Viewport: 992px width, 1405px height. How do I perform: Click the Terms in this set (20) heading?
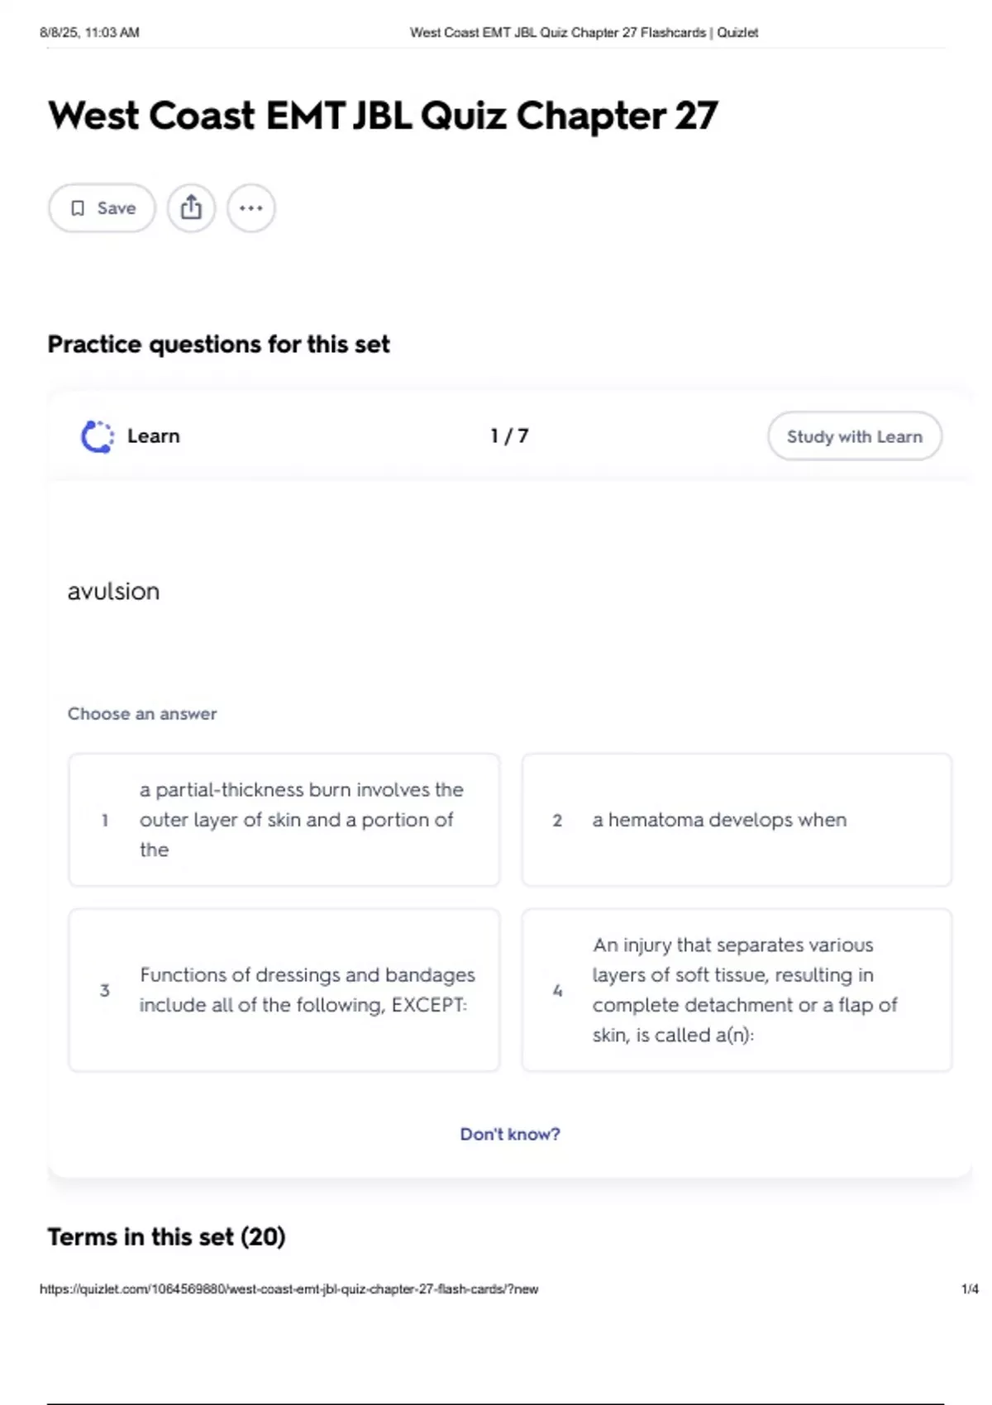point(166,1237)
